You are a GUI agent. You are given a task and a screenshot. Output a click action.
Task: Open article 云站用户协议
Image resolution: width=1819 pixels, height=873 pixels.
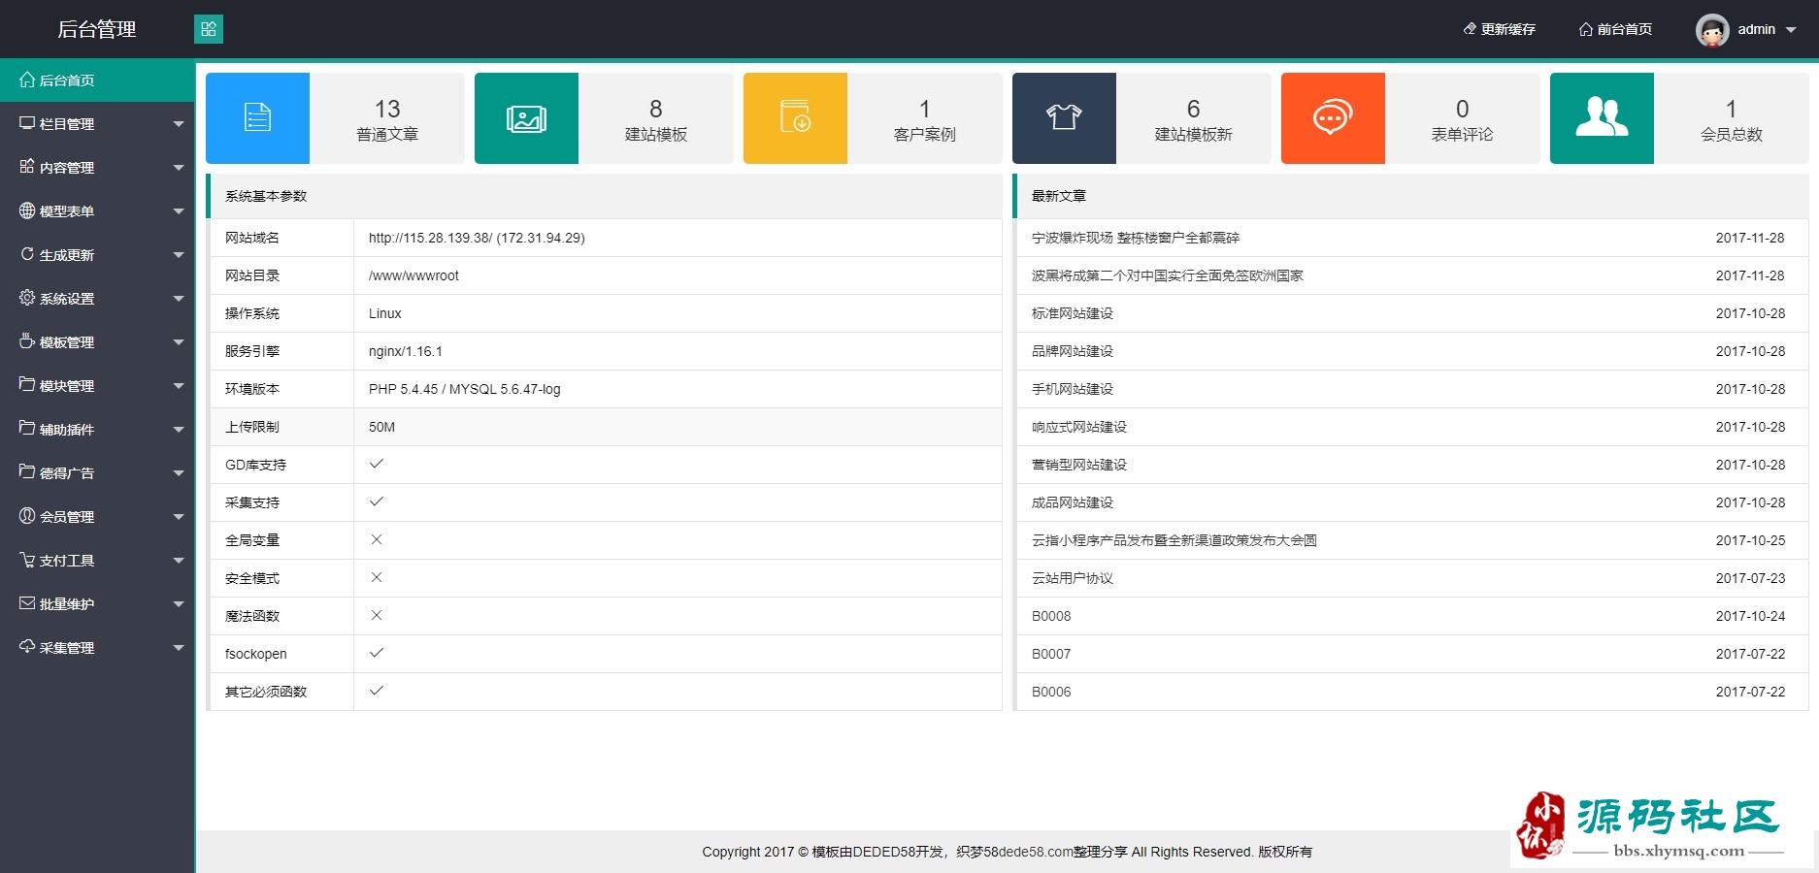[x=1073, y=578]
